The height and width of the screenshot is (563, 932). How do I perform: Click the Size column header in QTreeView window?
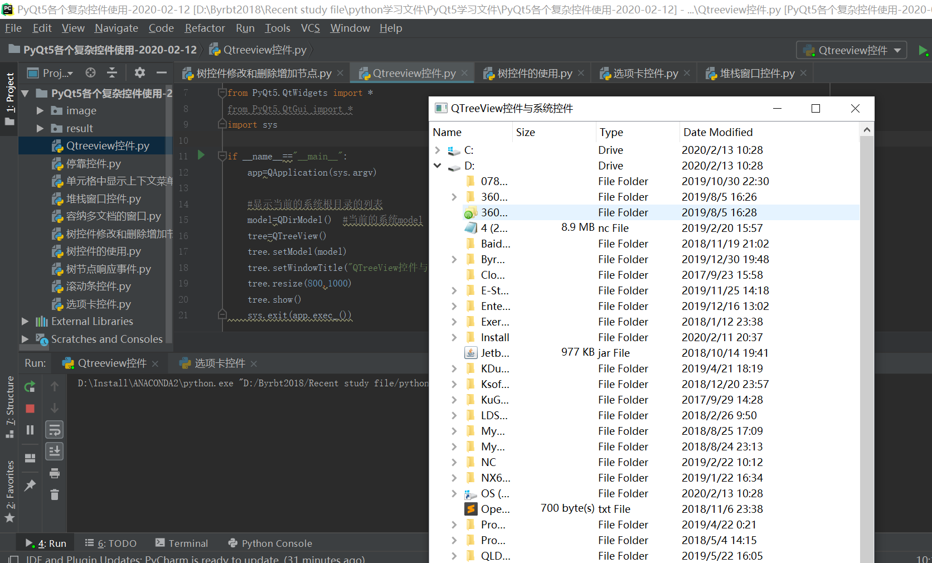tap(554, 132)
